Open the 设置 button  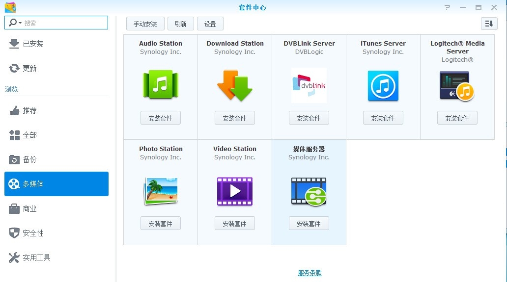(x=210, y=24)
